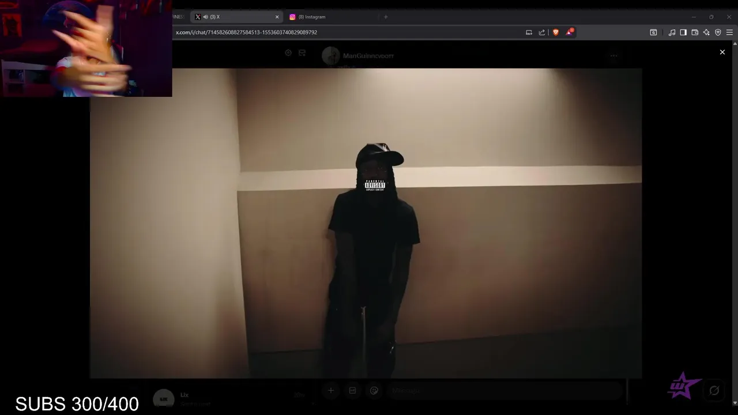Image resolution: width=738 pixels, height=415 pixels.
Task: Open the chat header more options ellipsis
Action: click(614, 56)
